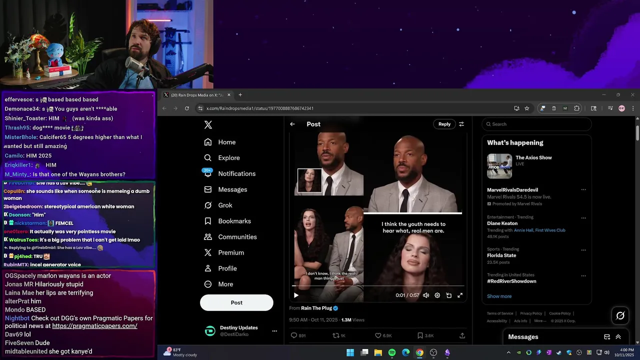640x360 pixels.
Task: Open Bookmarks in X sidebar
Action: tap(227, 221)
